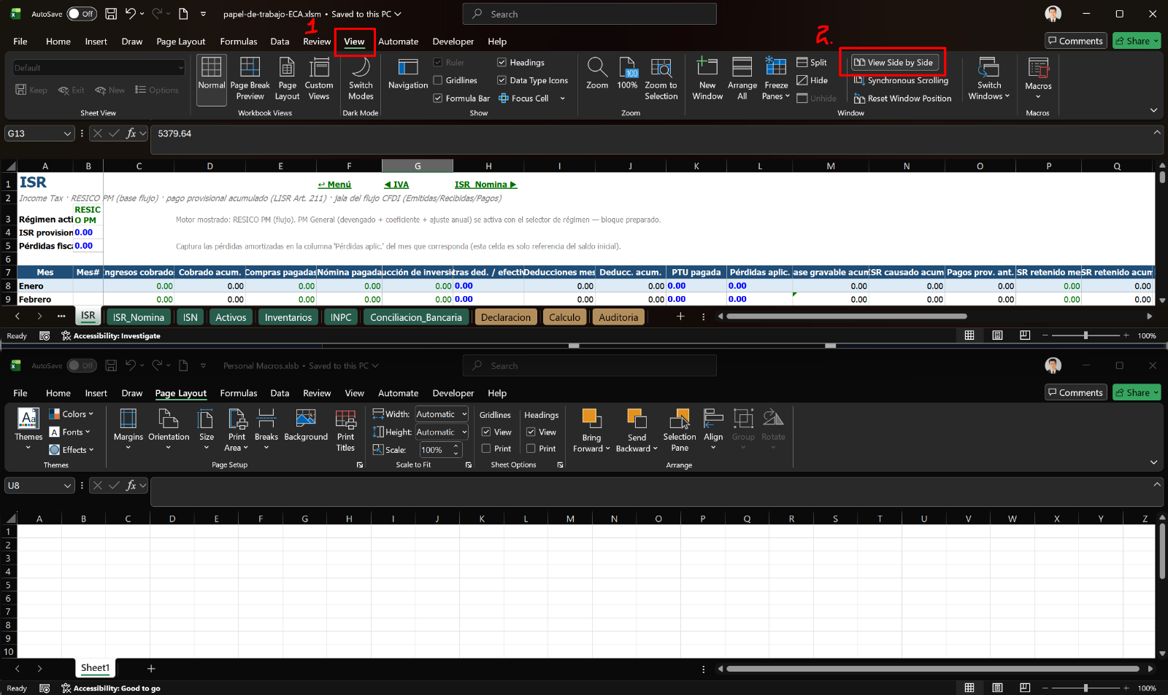Open a New Window
The height and width of the screenshot is (695, 1168).
(x=707, y=79)
